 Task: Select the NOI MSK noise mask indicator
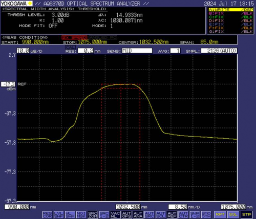tap(81, 214)
